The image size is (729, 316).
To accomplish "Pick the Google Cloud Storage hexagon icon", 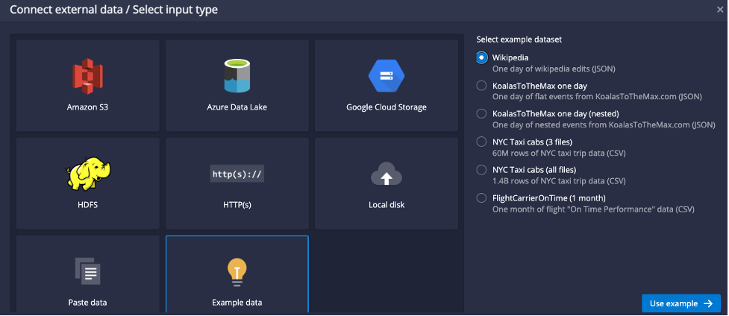I will [387, 76].
